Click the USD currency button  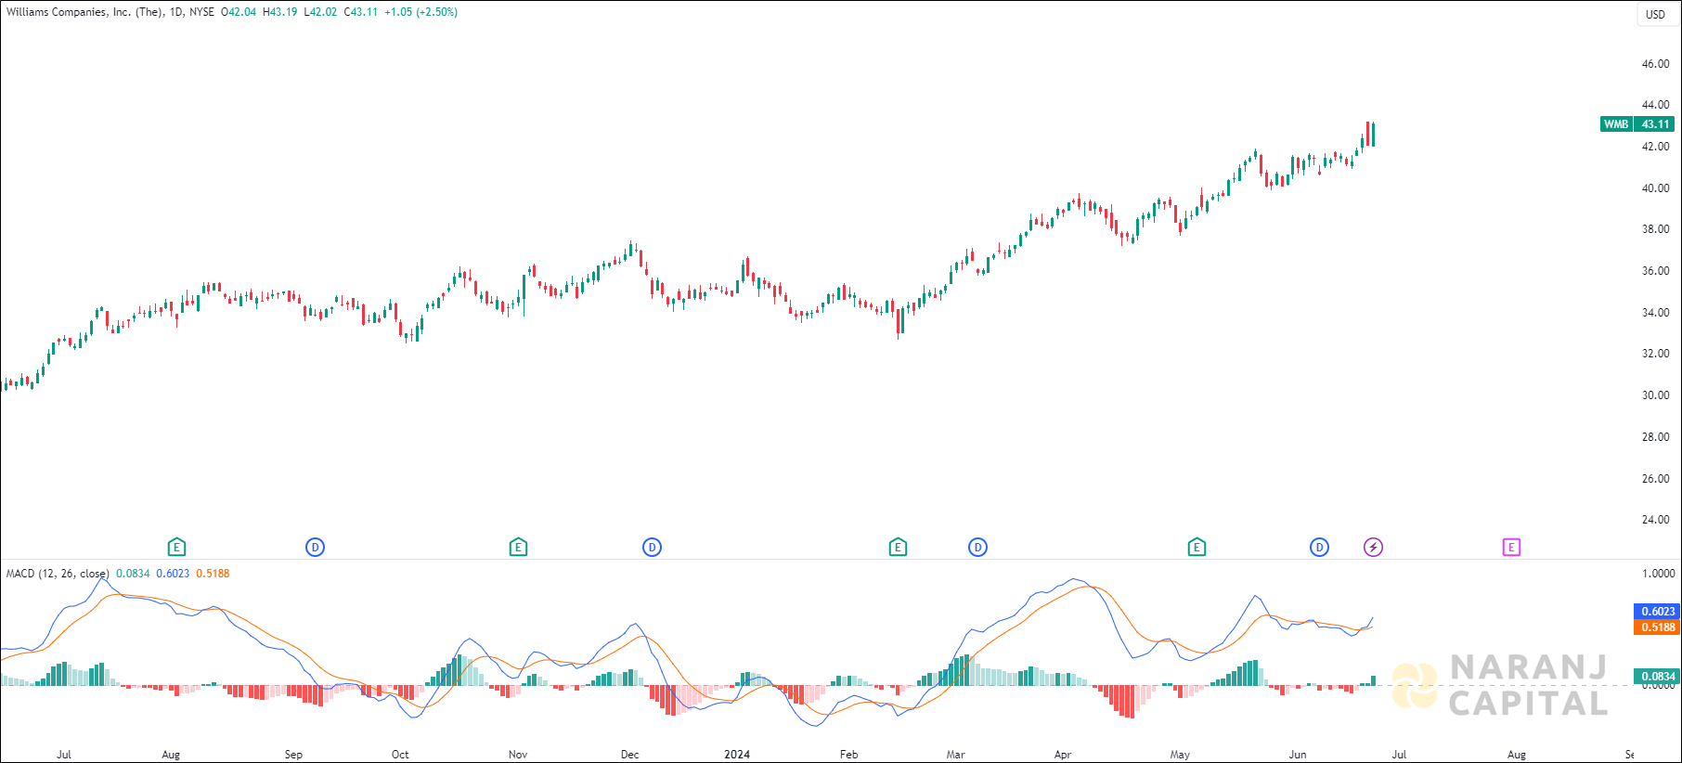(1656, 14)
